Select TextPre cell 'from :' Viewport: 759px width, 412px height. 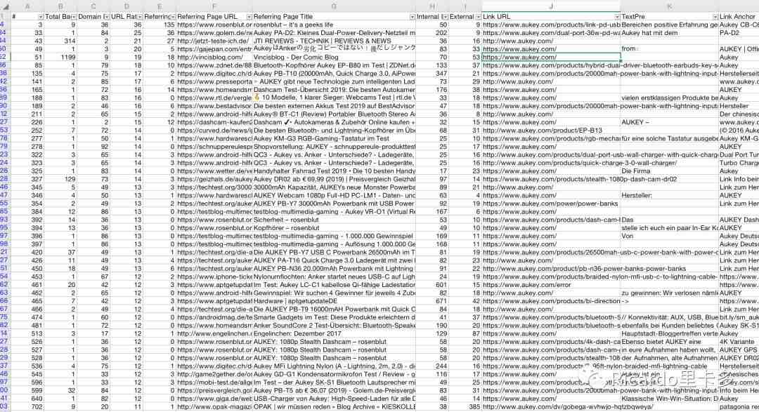670,49
